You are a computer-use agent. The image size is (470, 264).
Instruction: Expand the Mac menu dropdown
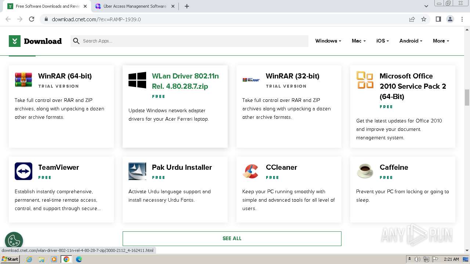[x=359, y=41]
